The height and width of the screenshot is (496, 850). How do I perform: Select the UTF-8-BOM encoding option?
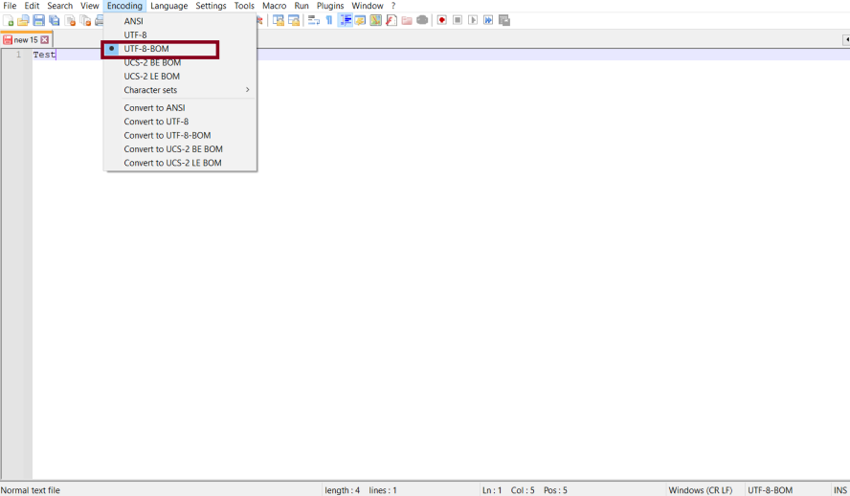(146, 49)
